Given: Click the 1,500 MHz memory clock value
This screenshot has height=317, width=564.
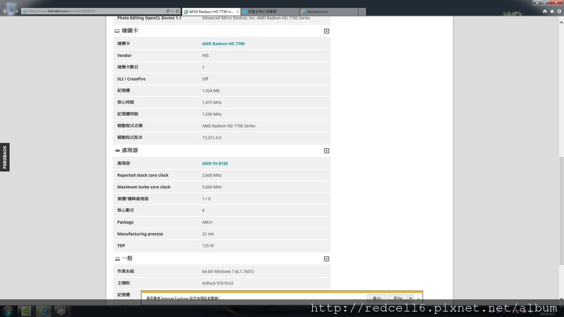Looking at the screenshot, I should point(211,114).
